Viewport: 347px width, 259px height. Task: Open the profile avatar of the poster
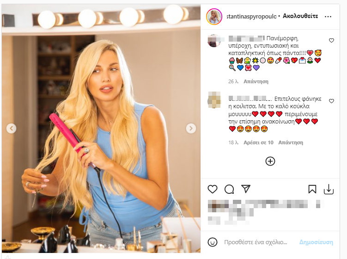pyautogui.click(x=214, y=17)
